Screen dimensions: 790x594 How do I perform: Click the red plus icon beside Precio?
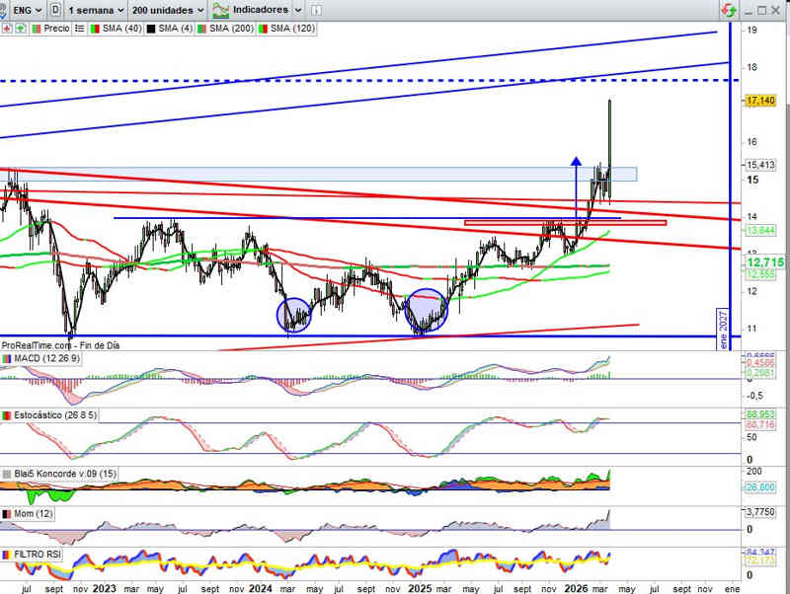click(7, 29)
